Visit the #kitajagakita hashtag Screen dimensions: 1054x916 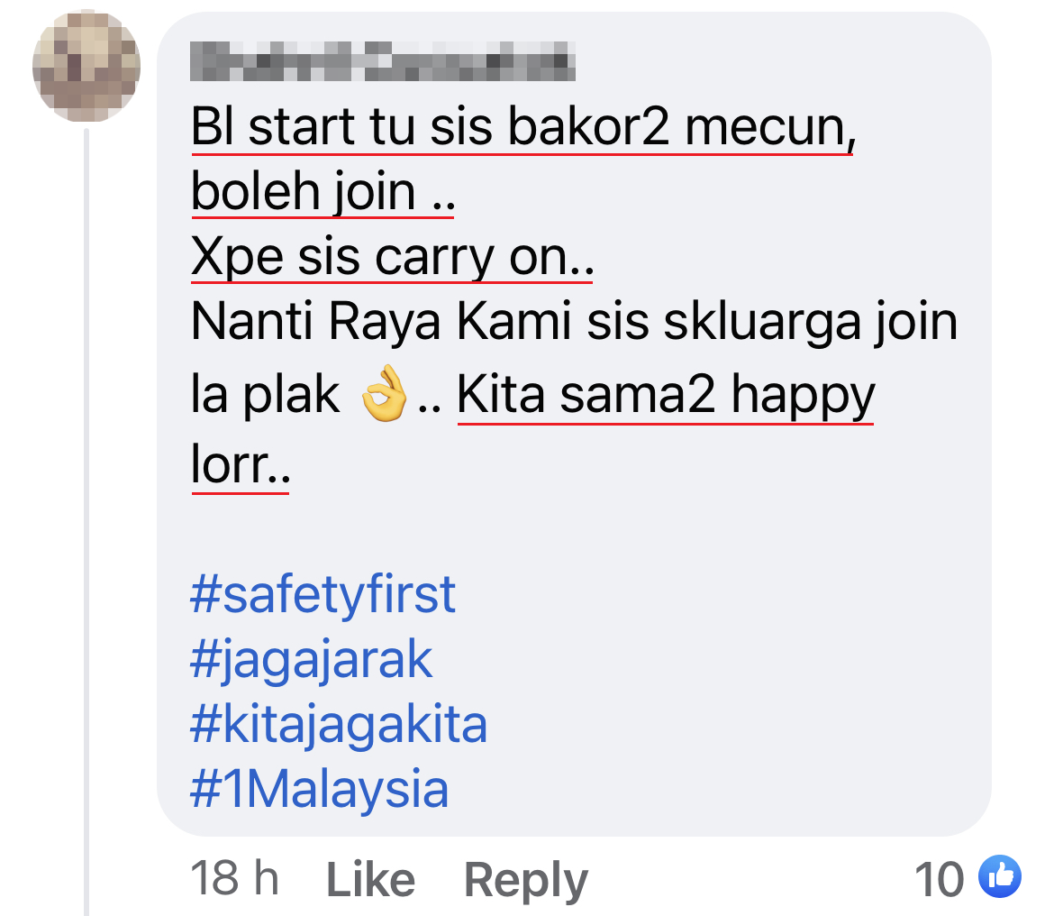tap(339, 726)
